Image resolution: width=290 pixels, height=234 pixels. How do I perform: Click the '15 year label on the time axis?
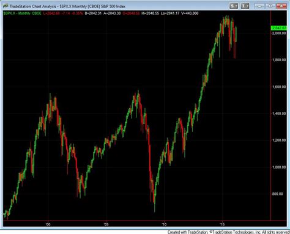click(222, 224)
